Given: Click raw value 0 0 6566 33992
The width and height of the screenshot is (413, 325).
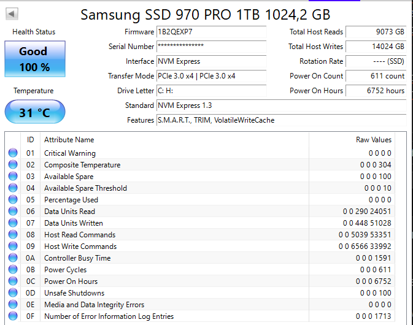Looking at the screenshot, I should coord(365,247).
